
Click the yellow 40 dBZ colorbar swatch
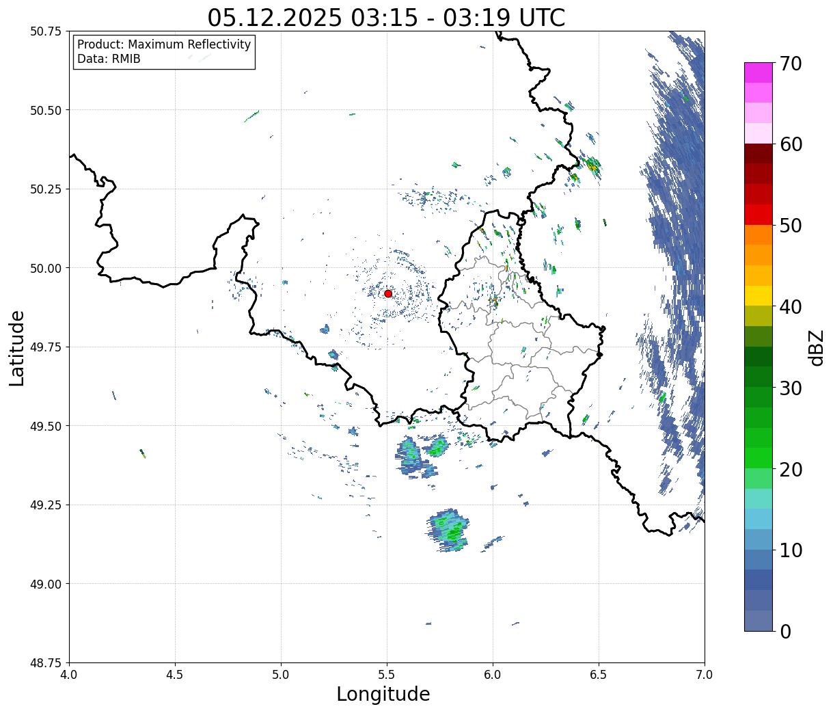coord(759,295)
